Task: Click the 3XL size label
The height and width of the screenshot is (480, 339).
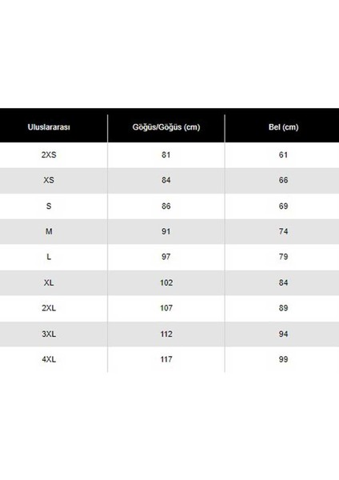Action: pyautogui.click(x=49, y=334)
